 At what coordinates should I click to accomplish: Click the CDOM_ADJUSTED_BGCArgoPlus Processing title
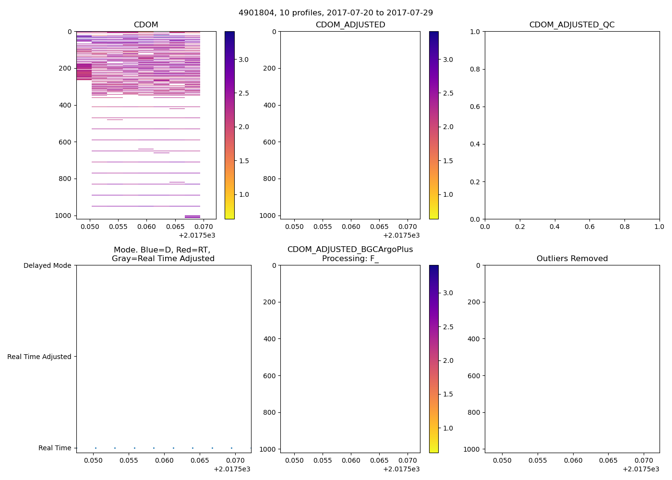[x=350, y=254]
